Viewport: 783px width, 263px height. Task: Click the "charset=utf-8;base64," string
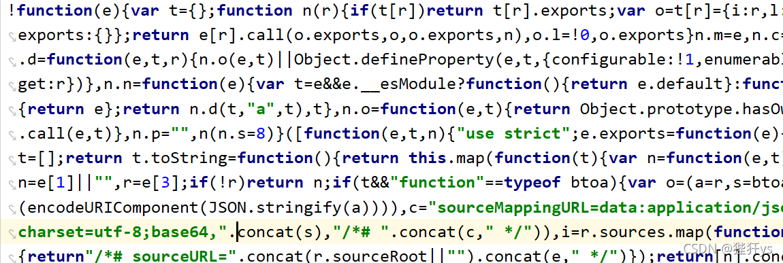coord(123,232)
